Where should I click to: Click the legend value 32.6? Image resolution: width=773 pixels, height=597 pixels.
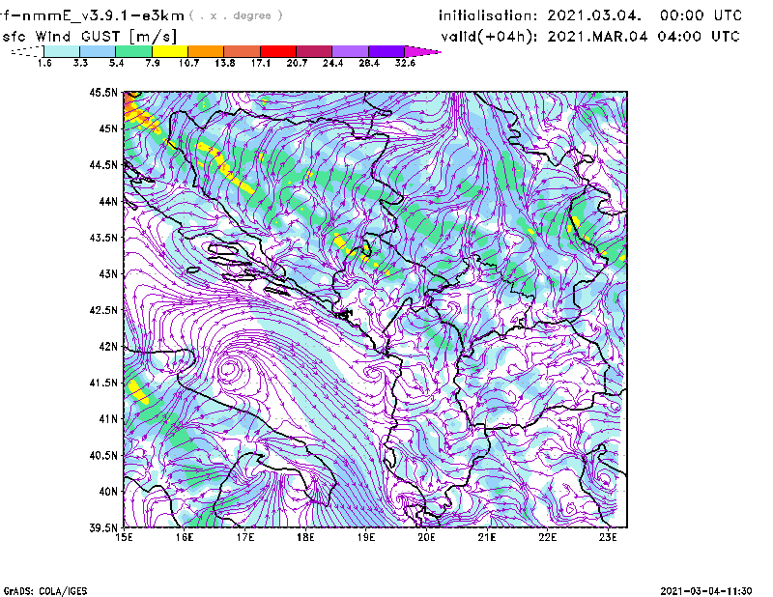405,63
